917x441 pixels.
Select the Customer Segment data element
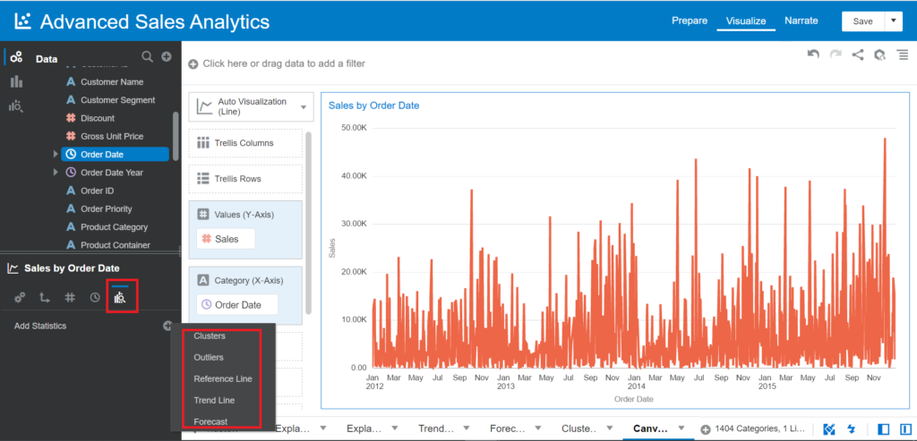(x=117, y=100)
